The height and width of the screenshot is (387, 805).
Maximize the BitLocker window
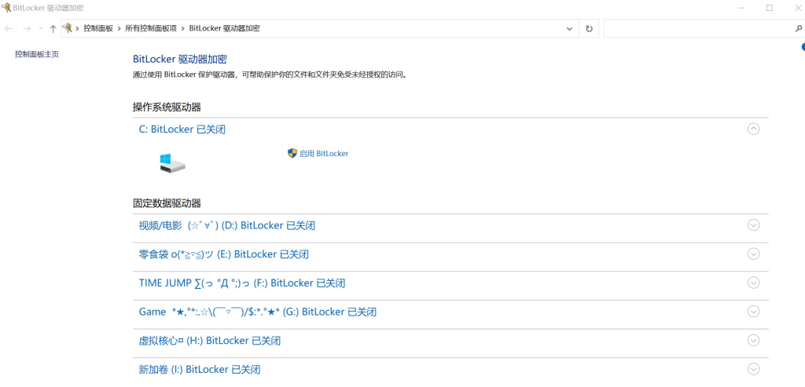click(770, 8)
